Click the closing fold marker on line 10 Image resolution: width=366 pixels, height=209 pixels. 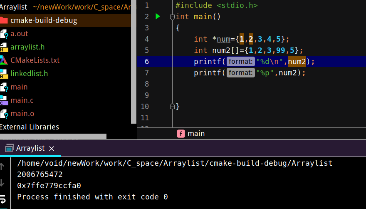point(172,106)
